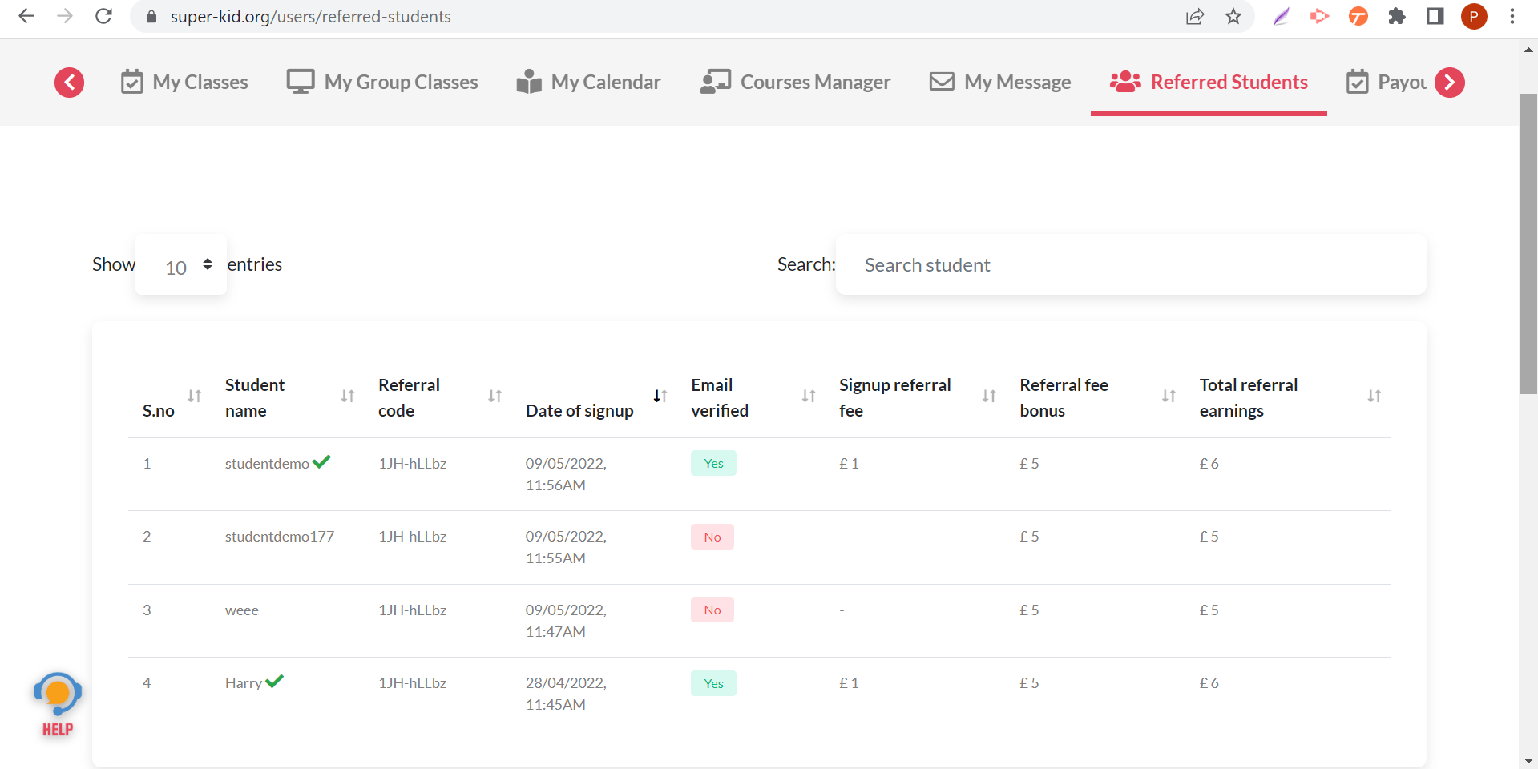Click the My Classes calendar icon
The height and width of the screenshot is (769, 1538).
tap(132, 82)
